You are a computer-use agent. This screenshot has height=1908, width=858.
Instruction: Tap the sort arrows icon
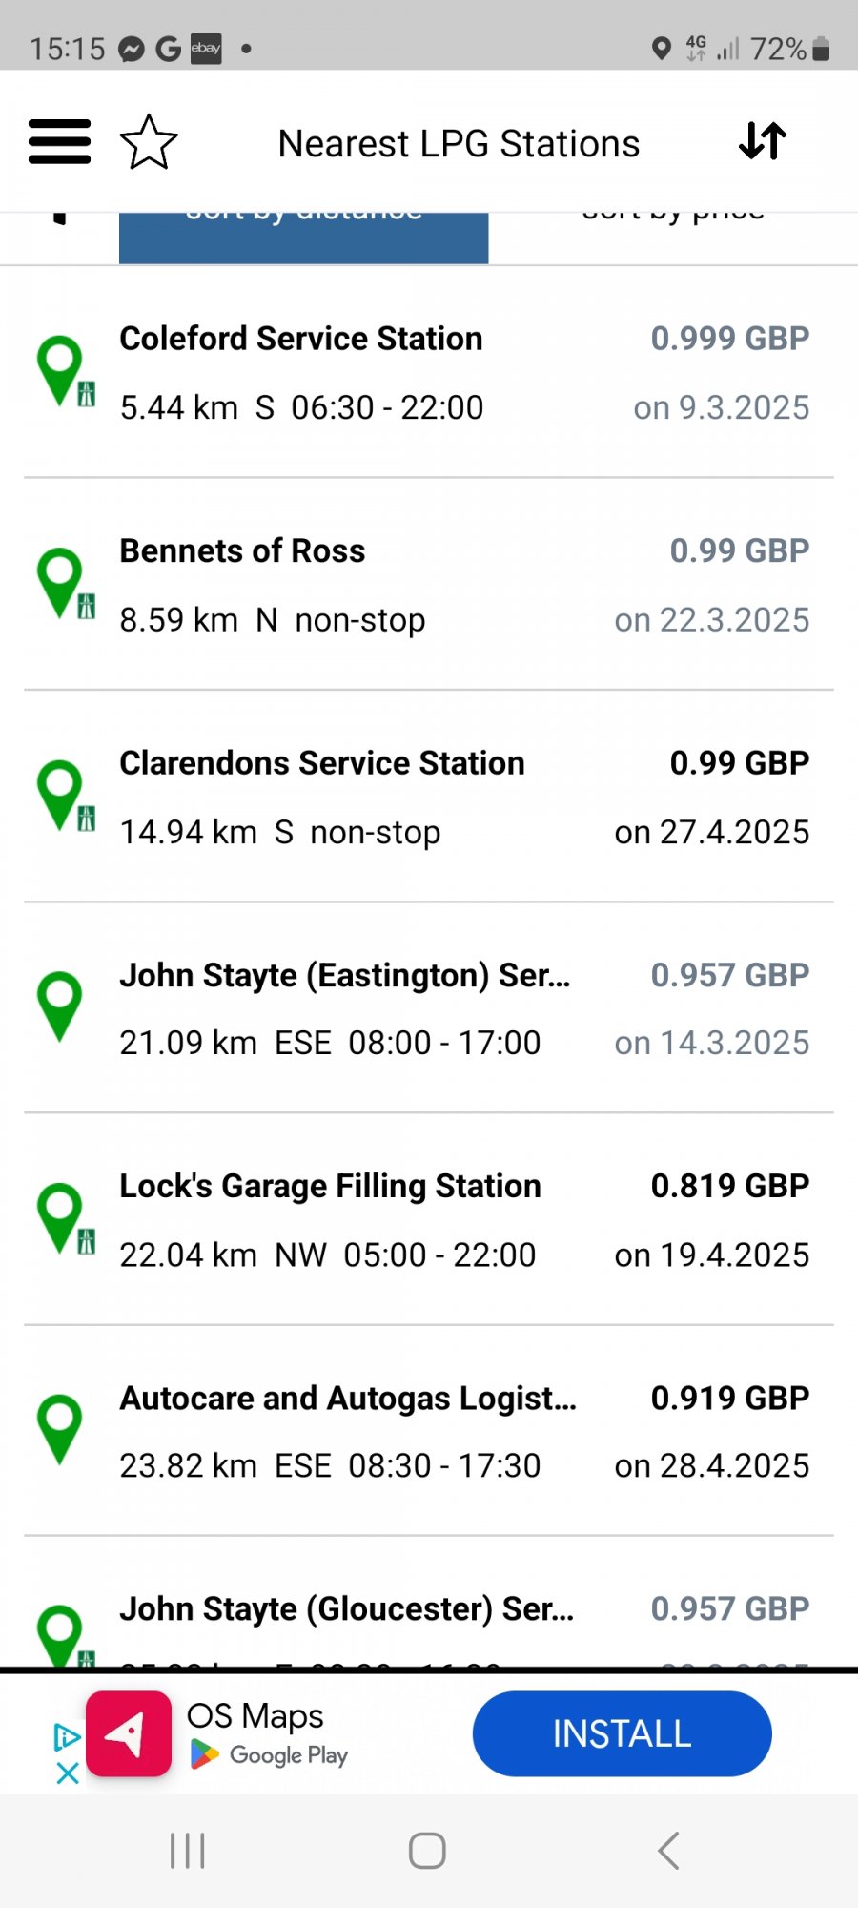[x=763, y=141]
